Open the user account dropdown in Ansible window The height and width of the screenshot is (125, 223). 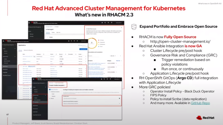(x=117, y=79)
